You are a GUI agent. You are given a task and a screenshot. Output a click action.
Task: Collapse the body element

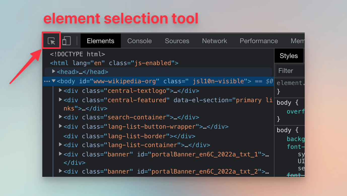click(x=54, y=81)
